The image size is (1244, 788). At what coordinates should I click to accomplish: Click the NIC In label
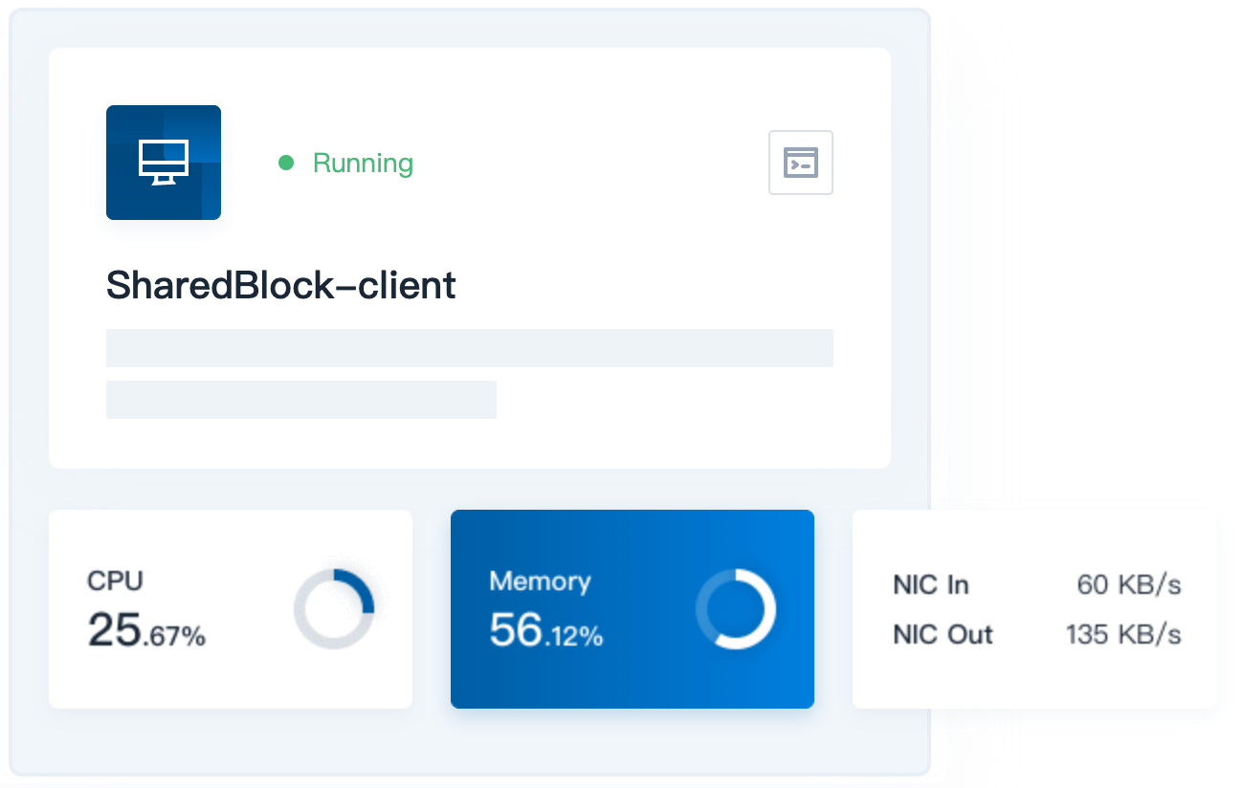tap(930, 584)
